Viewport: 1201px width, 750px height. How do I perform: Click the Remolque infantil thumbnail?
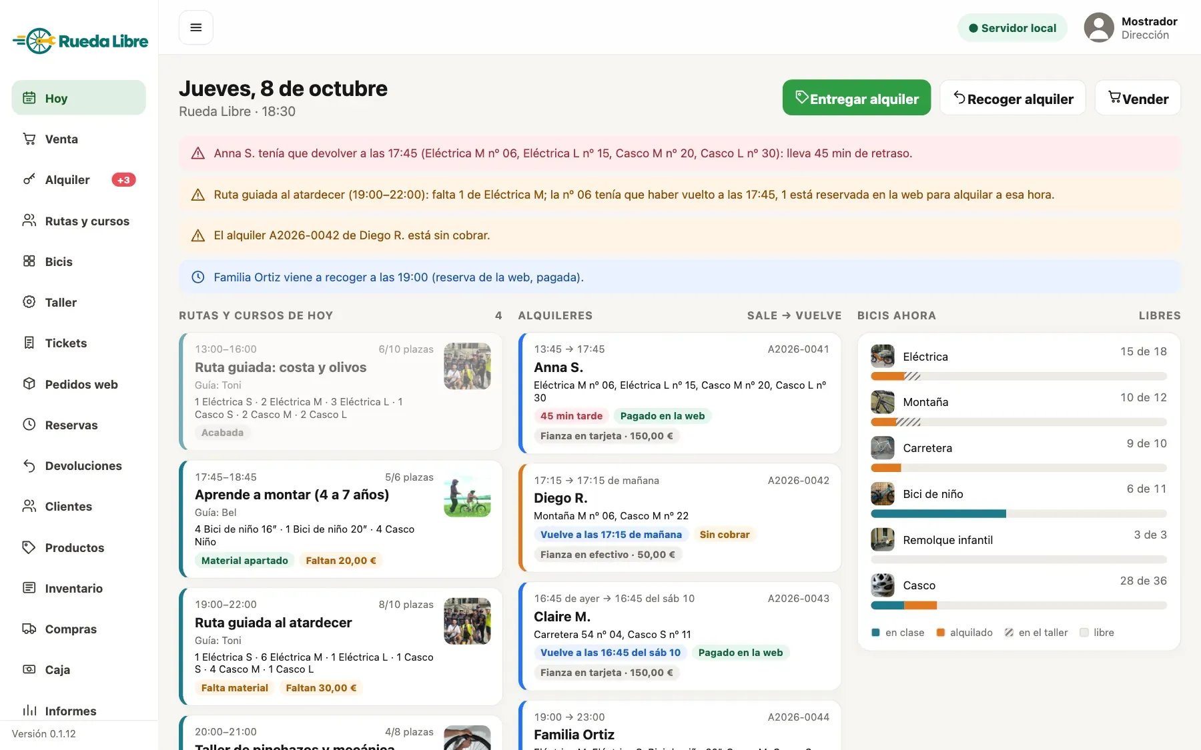tap(883, 539)
